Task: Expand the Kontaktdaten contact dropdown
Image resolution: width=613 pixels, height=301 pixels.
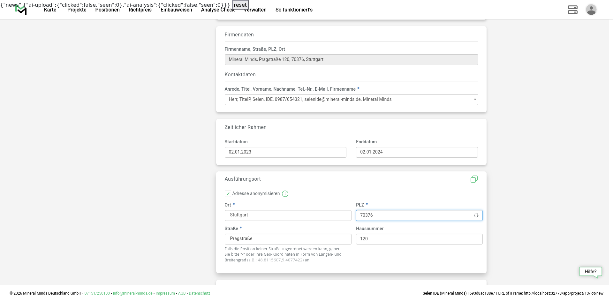Action: [351, 100]
